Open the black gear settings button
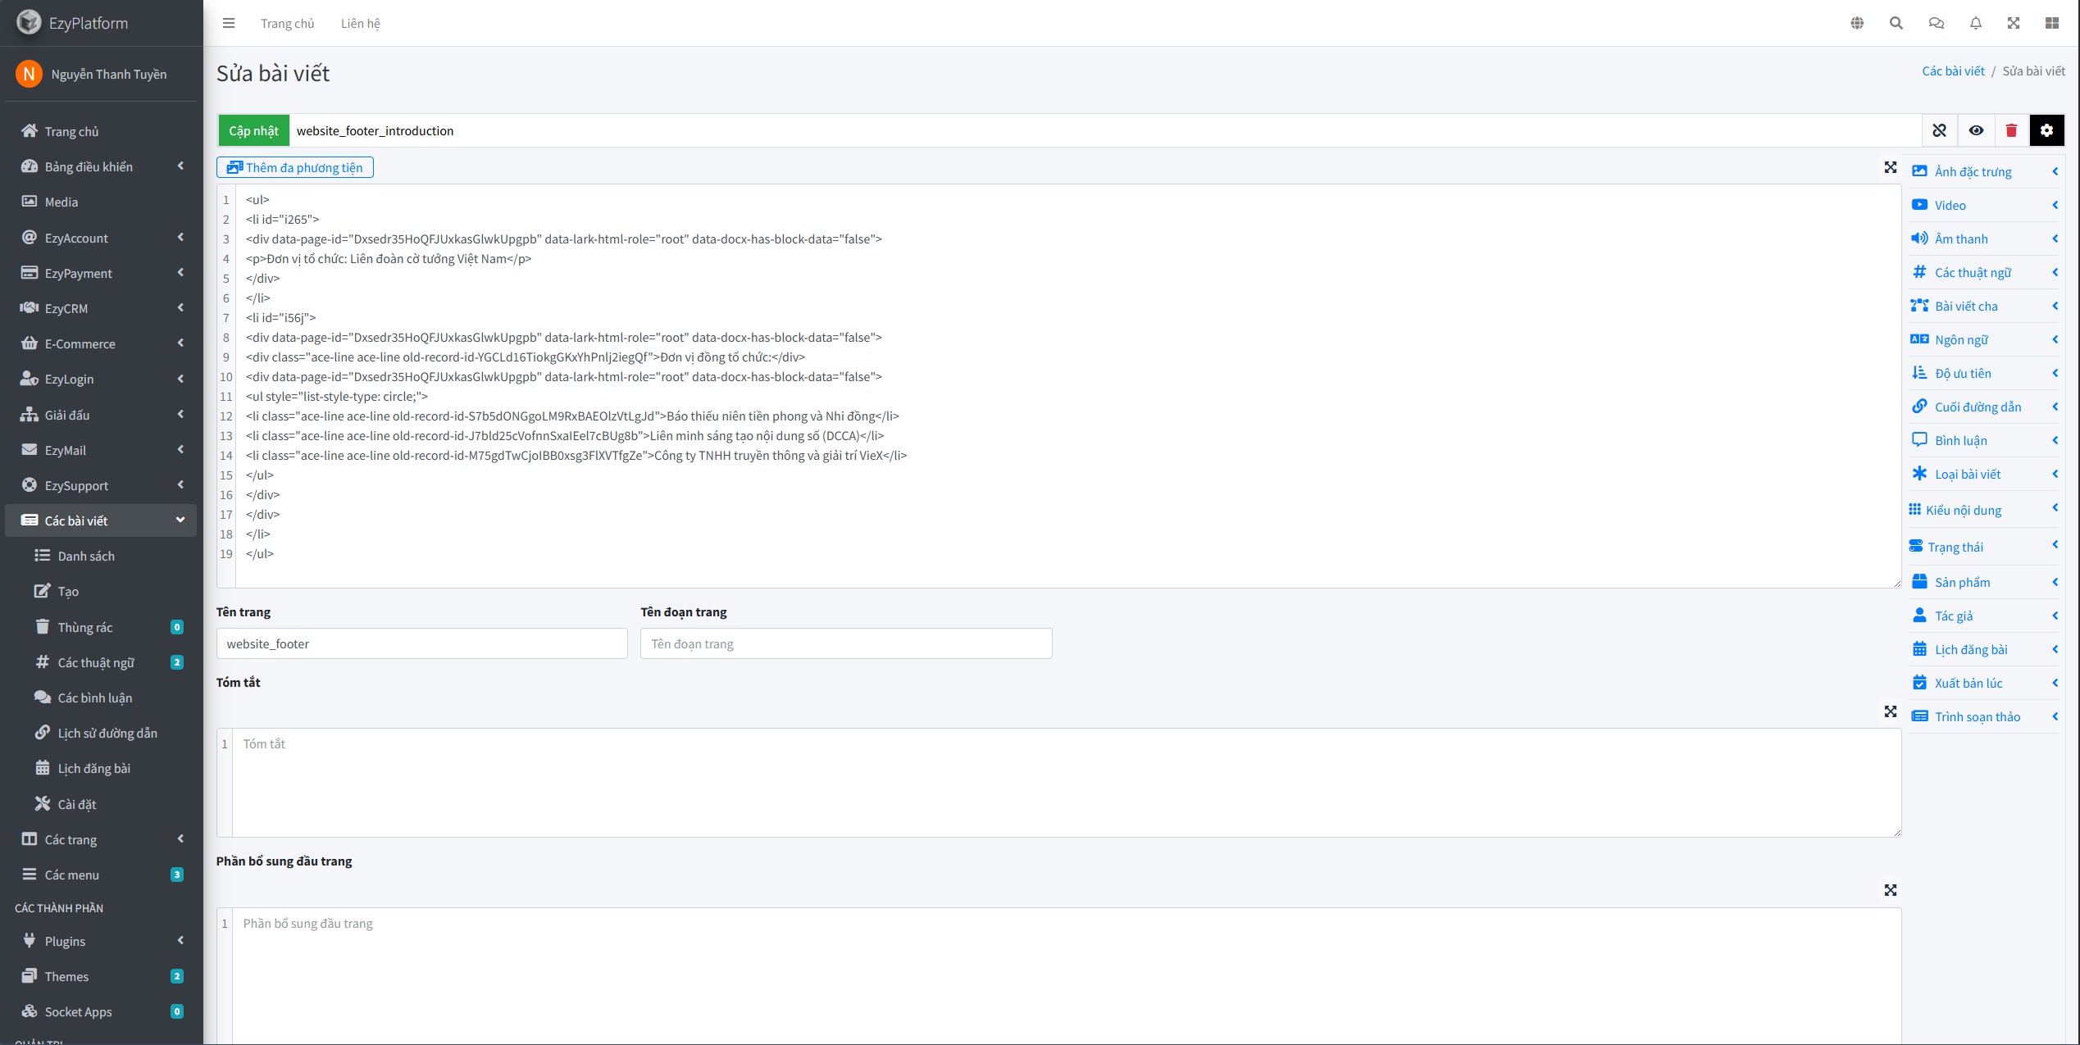The height and width of the screenshot is (1045, 2080). coord(2046,130)
